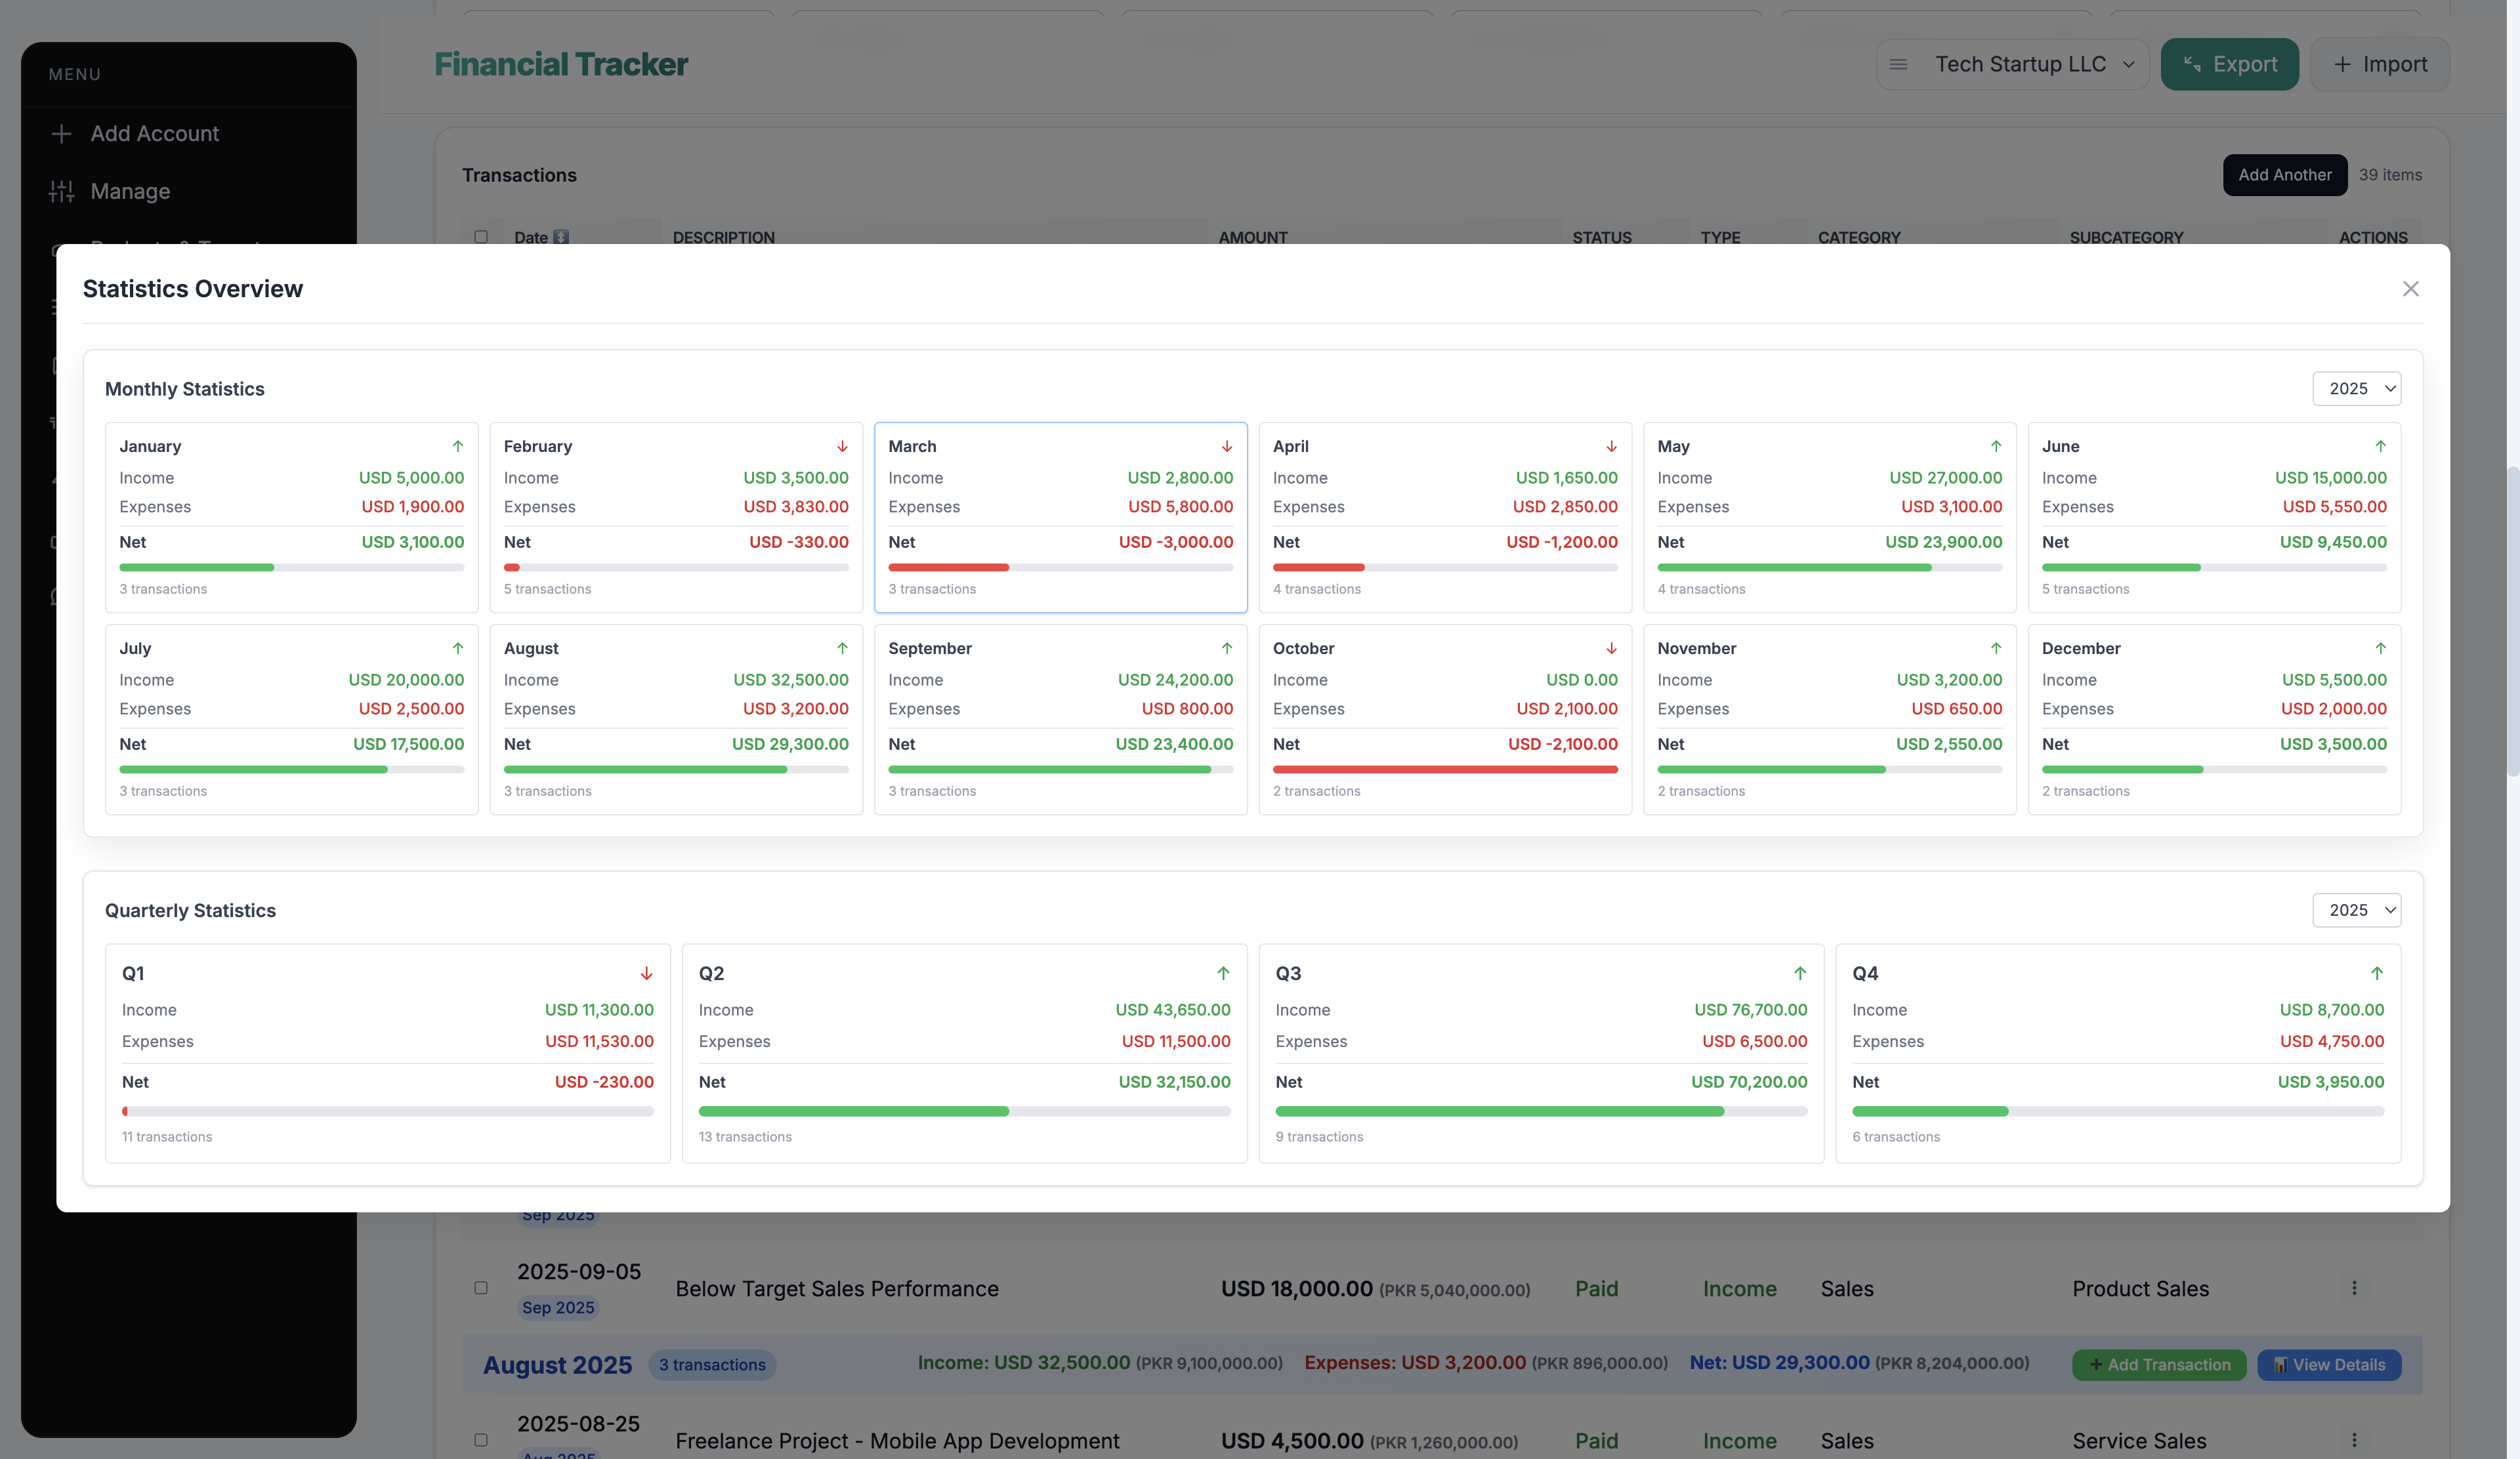
Task: Click the downward trend arrow on the October card
Action: [1611, 647]
